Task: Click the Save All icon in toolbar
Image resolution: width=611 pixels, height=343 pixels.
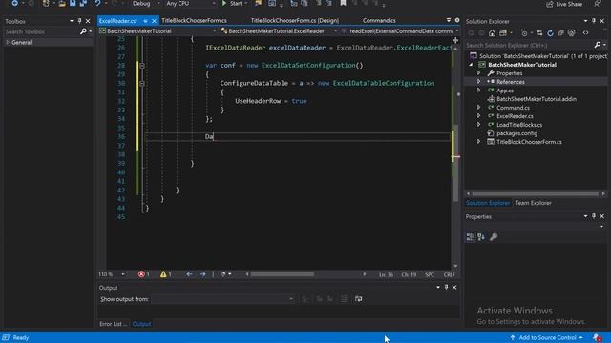Action: 83,4
